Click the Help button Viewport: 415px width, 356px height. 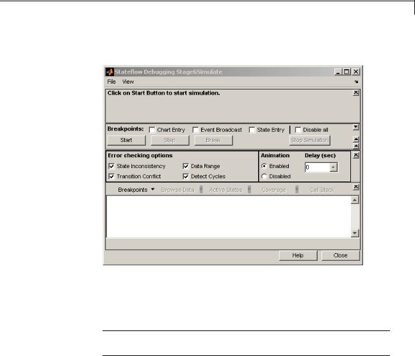pos(298,256)
